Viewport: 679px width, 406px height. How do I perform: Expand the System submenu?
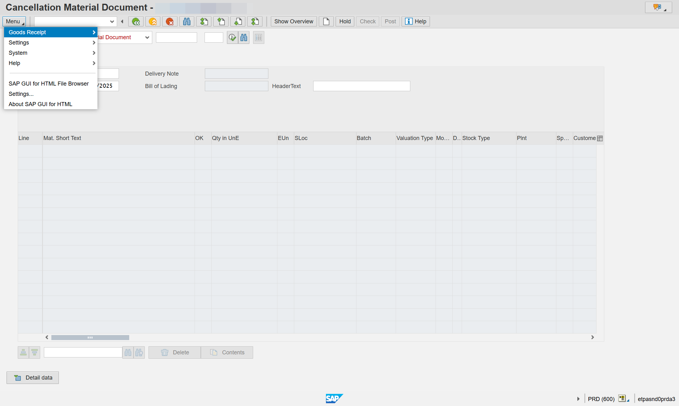tap(51, 53)
